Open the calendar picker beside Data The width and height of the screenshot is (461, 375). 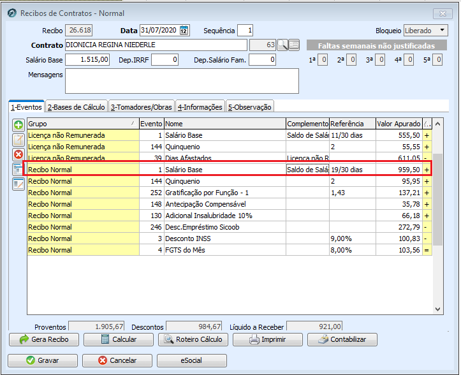[184, 31]
